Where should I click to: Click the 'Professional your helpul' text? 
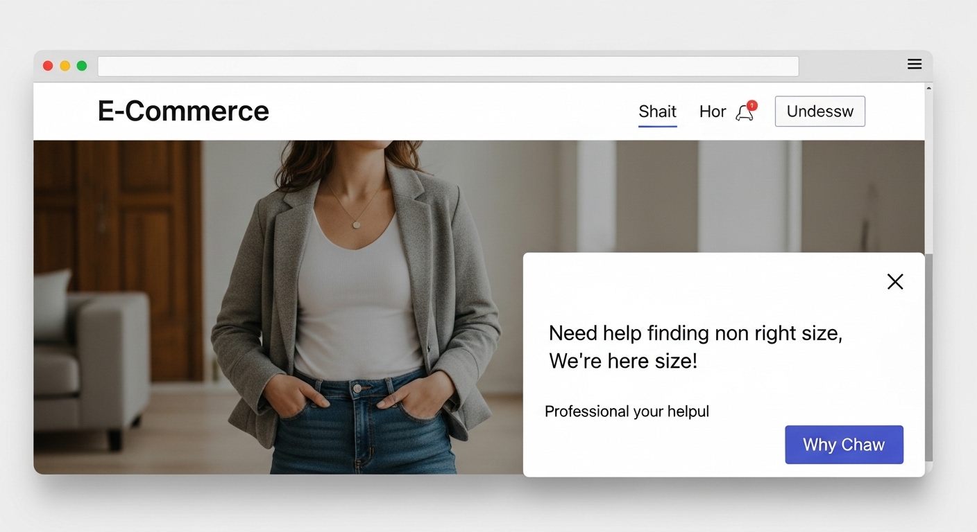pos(627,411)
